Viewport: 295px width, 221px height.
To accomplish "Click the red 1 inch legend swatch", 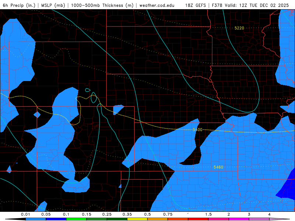I will pos(198,219).
